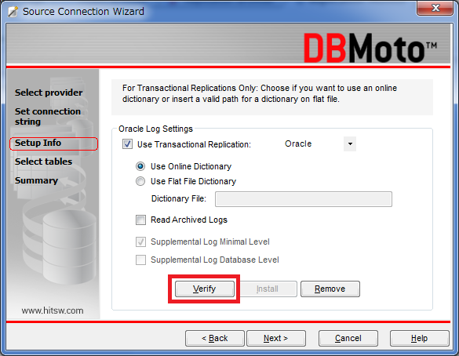Toggle Supplemental Log Minimal Level checkbox
This screenshot has height=356, width=459.
(x=140, y=242)
